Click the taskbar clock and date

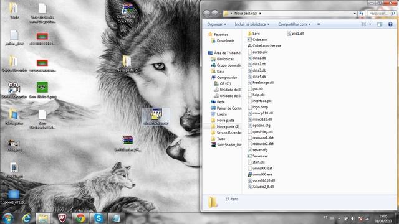coord(383,218)
